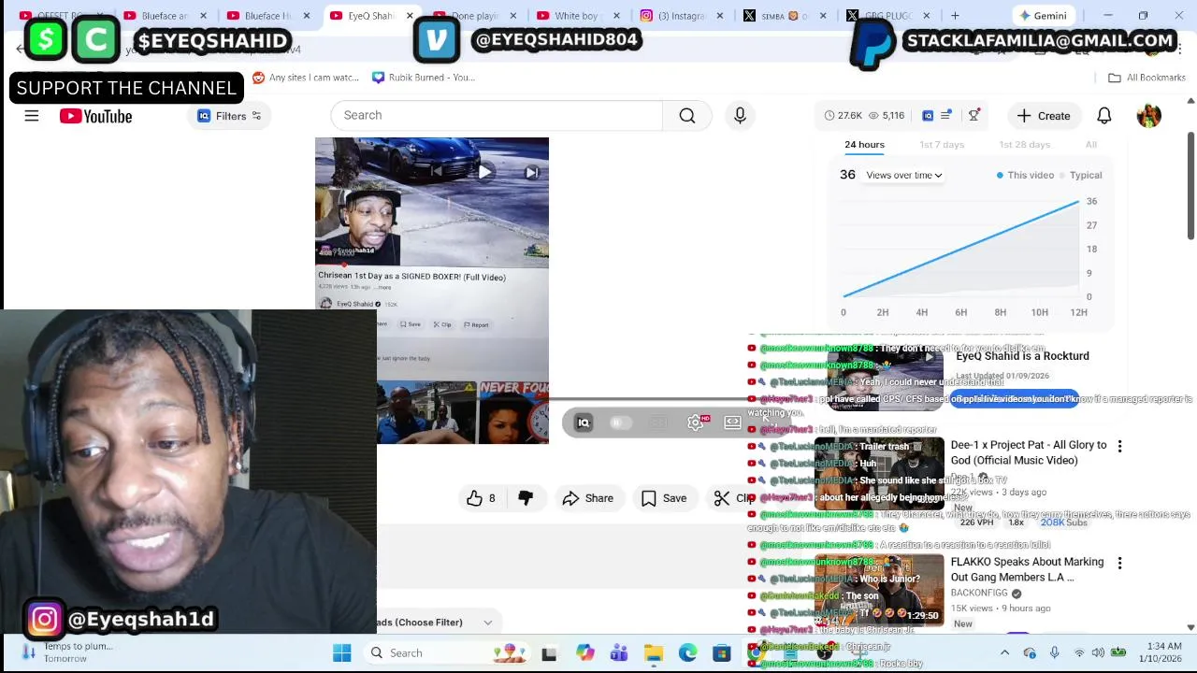Open Microsoft Teams from taskbar
This screenshot has width=1197, height=673.
(x=618, y=653)
